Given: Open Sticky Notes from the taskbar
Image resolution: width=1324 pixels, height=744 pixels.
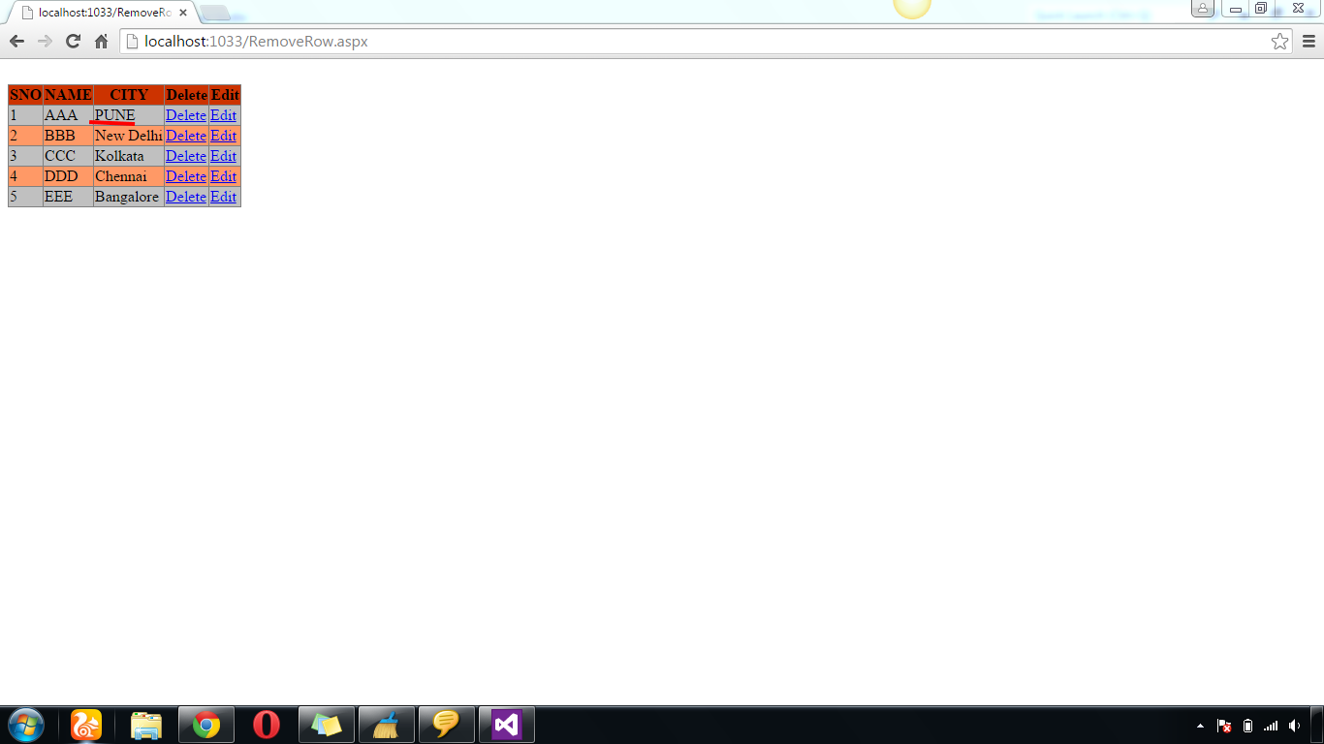Looking at the screenshot, I should pos(327,725).
